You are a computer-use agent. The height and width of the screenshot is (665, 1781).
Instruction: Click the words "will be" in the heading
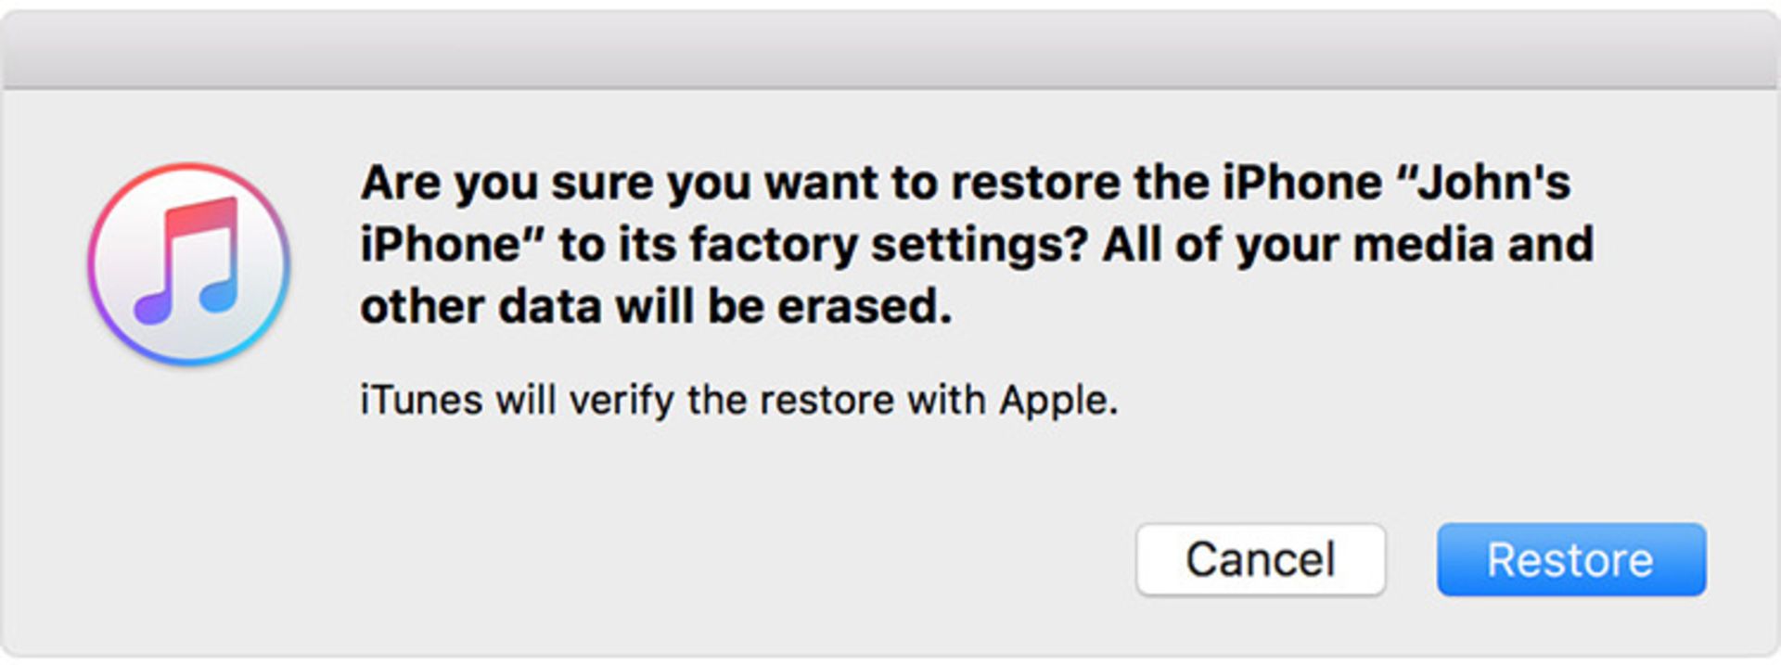pyautogui.click(x=689, y=307)
